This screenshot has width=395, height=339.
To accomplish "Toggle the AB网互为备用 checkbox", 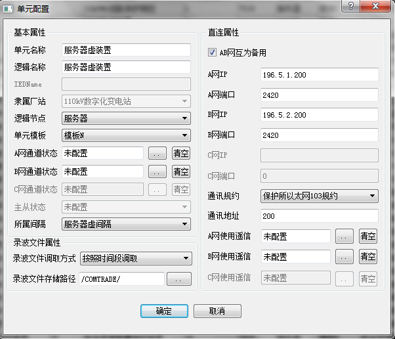I will (212, 53).
